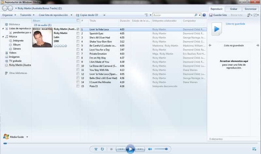Check the box for Private Emotion
Viewport: 261px width, 154px height.
point(78,54)
